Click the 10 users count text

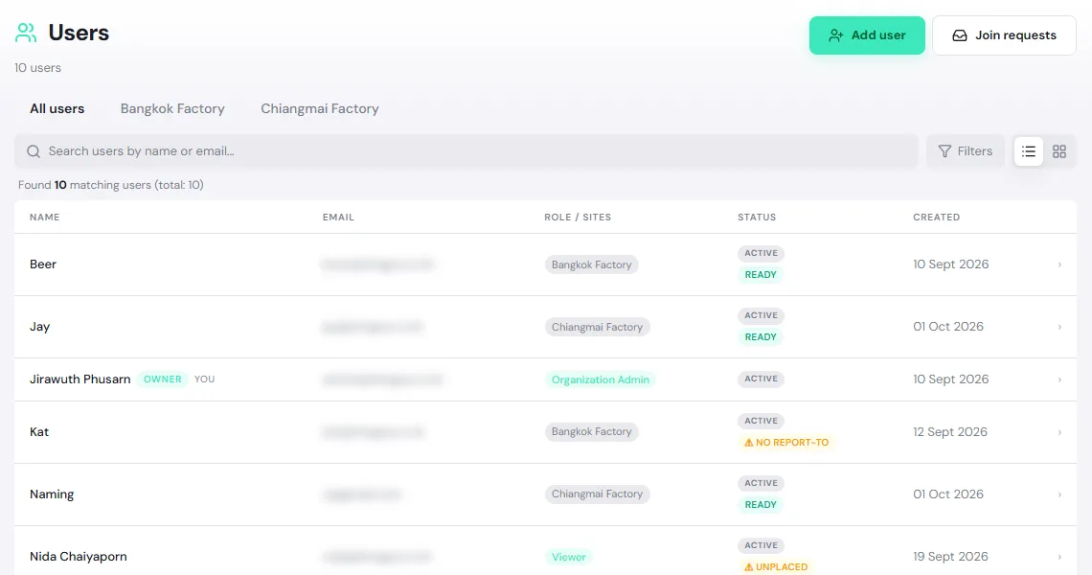37,68
